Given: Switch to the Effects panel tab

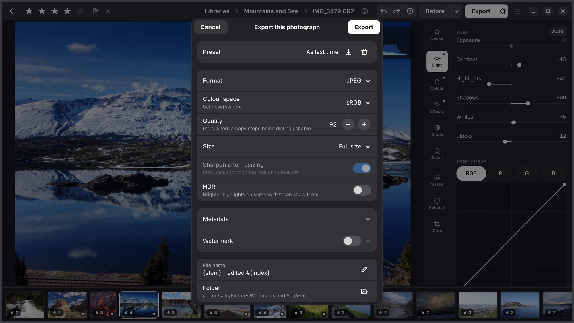Looking at the screenshot, I should pos(437,107).
